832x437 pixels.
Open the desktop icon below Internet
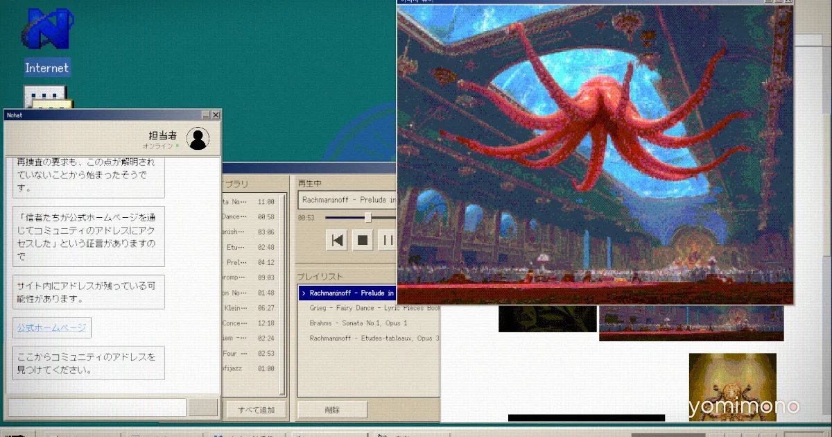[x=46, y=98]
